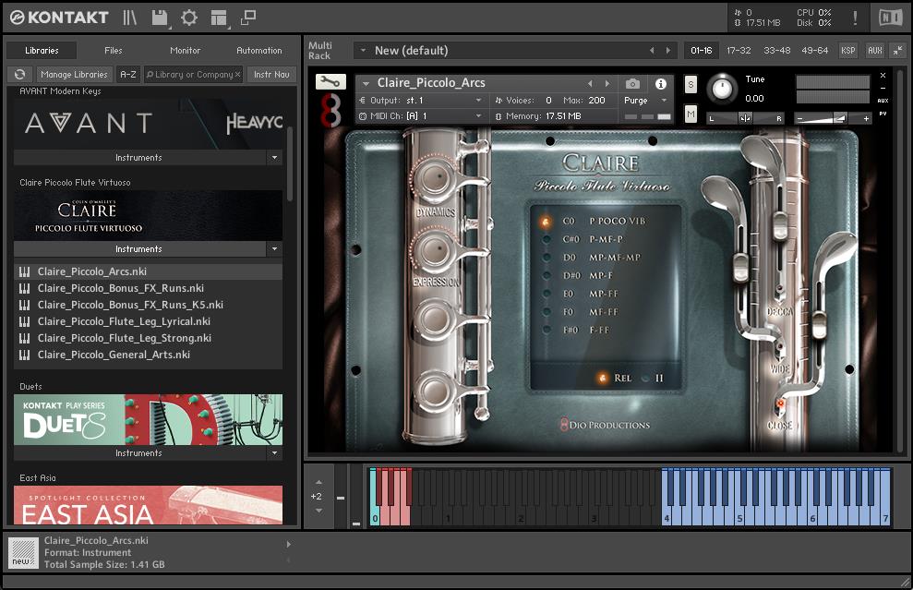
Task: Click the Manage Libraries button
Action: point(74,75)
